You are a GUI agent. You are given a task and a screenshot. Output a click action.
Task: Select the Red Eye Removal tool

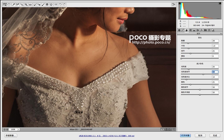[39, 4]
